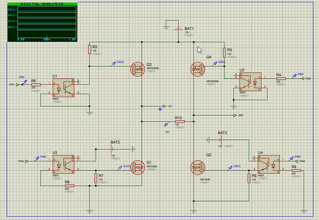Image resolution: width=319 pixels, height=220 pixels.
Task: Select the PIN4 terminal symbol
Action: [297, 161]
